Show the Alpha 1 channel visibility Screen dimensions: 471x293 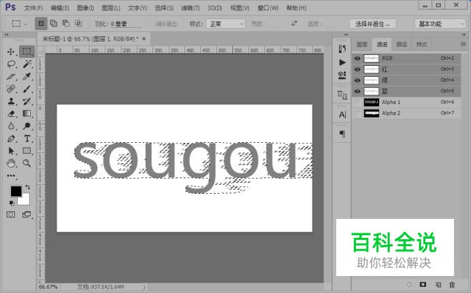(357, 102)
